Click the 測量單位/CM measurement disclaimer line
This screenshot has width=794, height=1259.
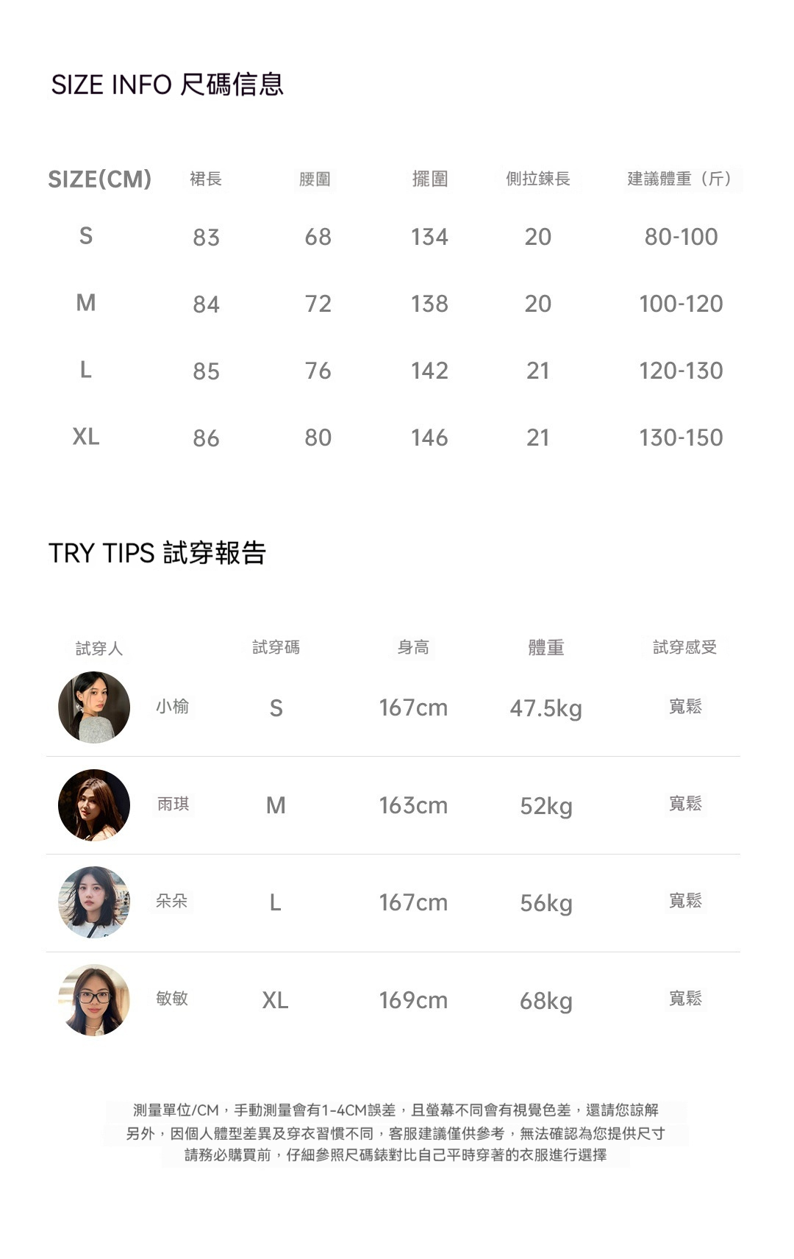[x=396, y=1110]
